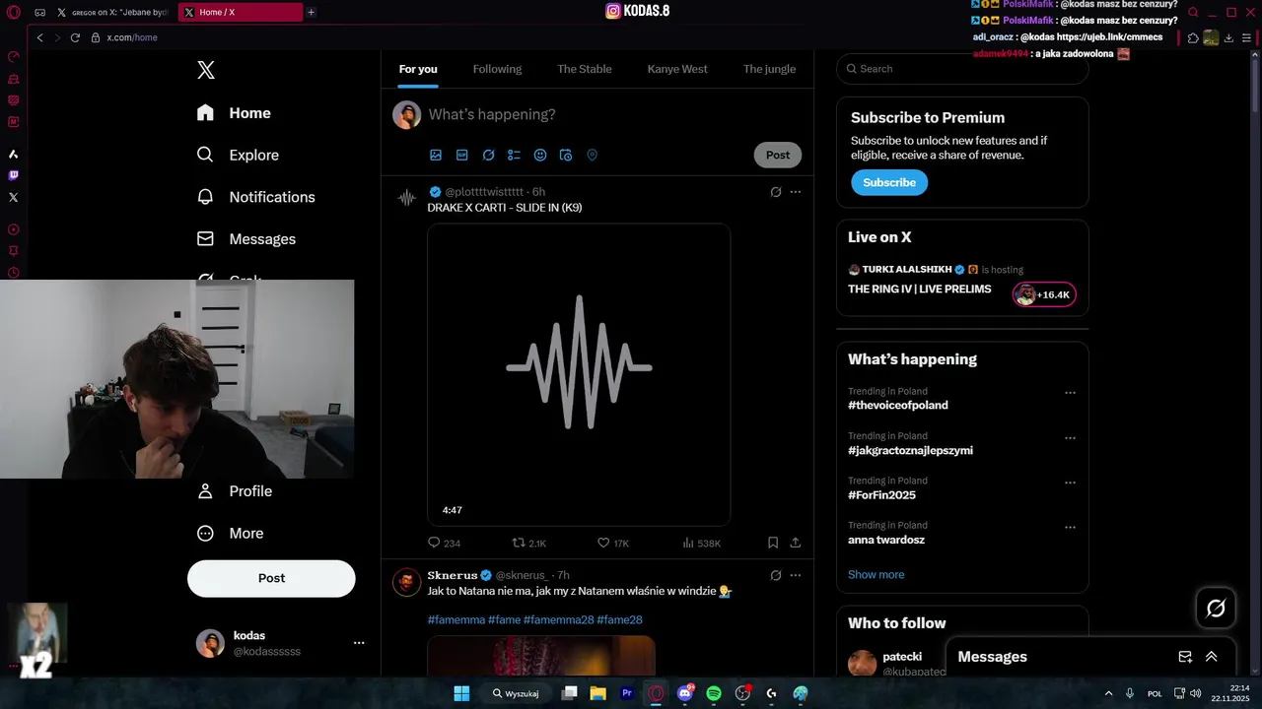This screenshot has width=1262, height=709.
Task: Open the emoji picker in composer
Action: click(540, 155)
